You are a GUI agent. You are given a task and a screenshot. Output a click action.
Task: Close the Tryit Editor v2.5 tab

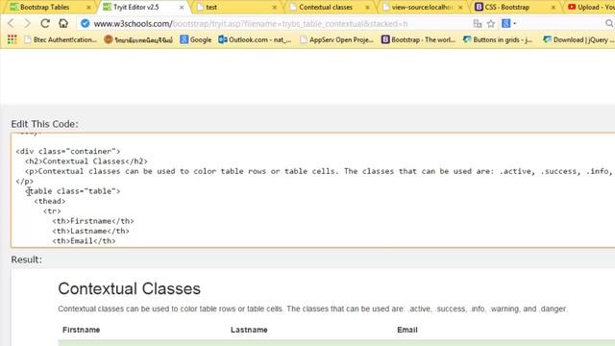[182, 8]
